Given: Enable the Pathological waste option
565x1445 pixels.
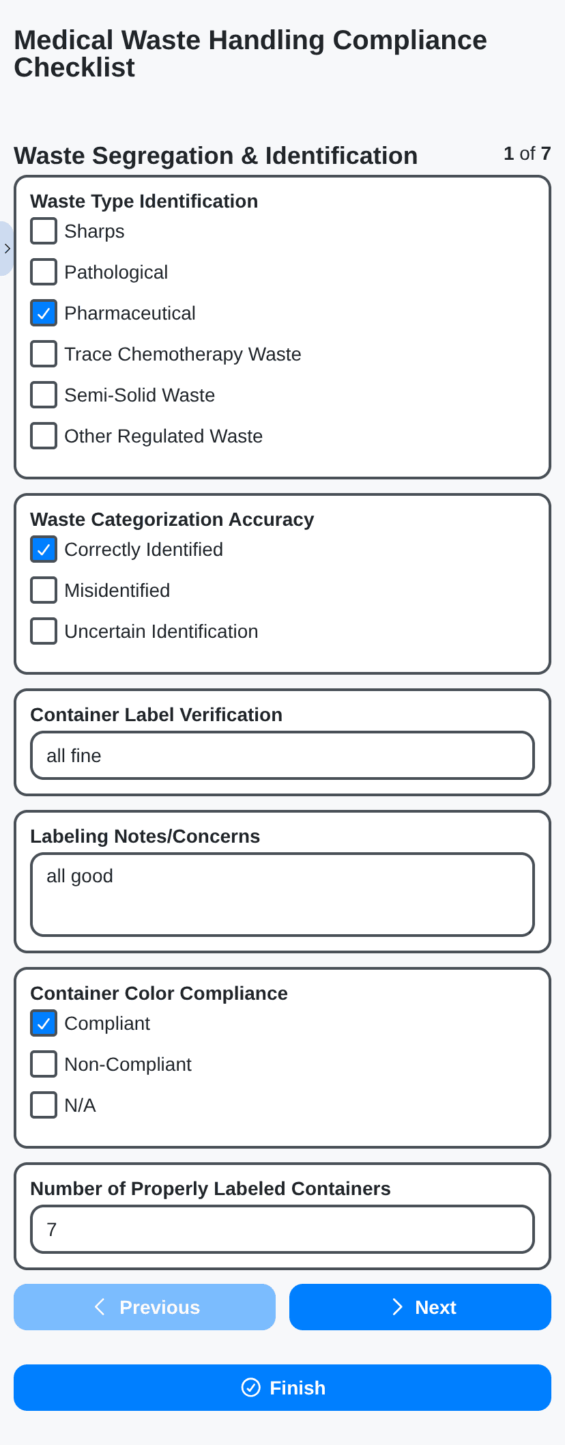Looking at the screenshot, I should [x=43, y=272].
